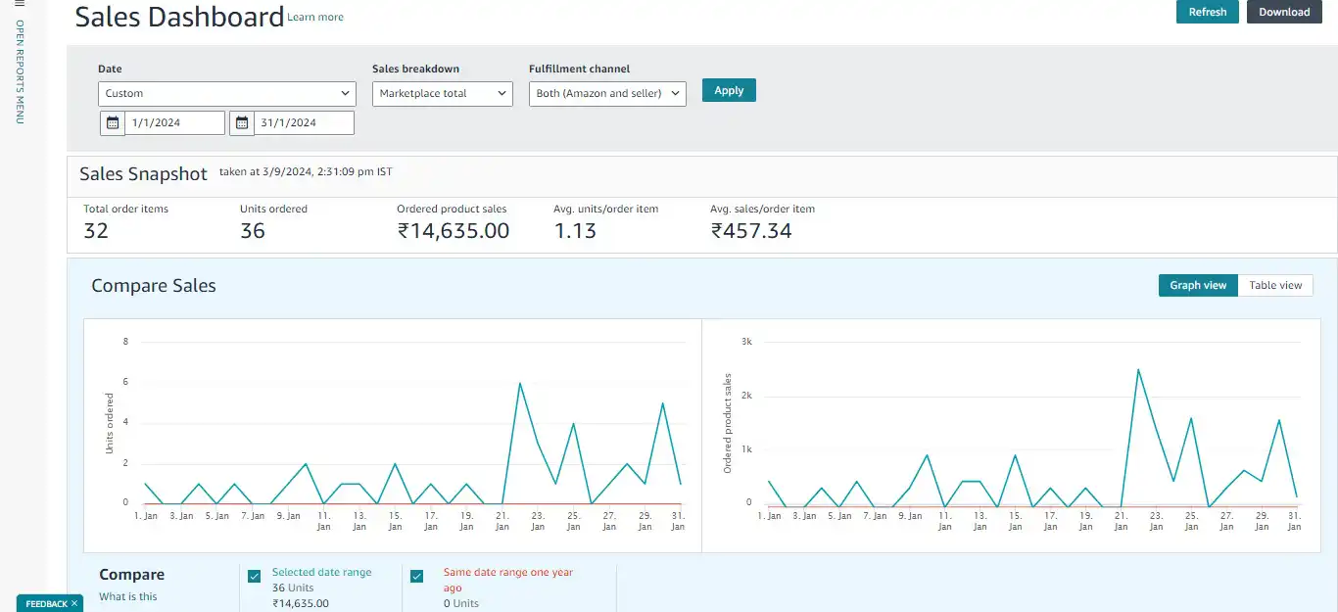Apply the selected filters
This screenshot has height=612, width=1338.
pyautogui.click(x=729, y=90)
